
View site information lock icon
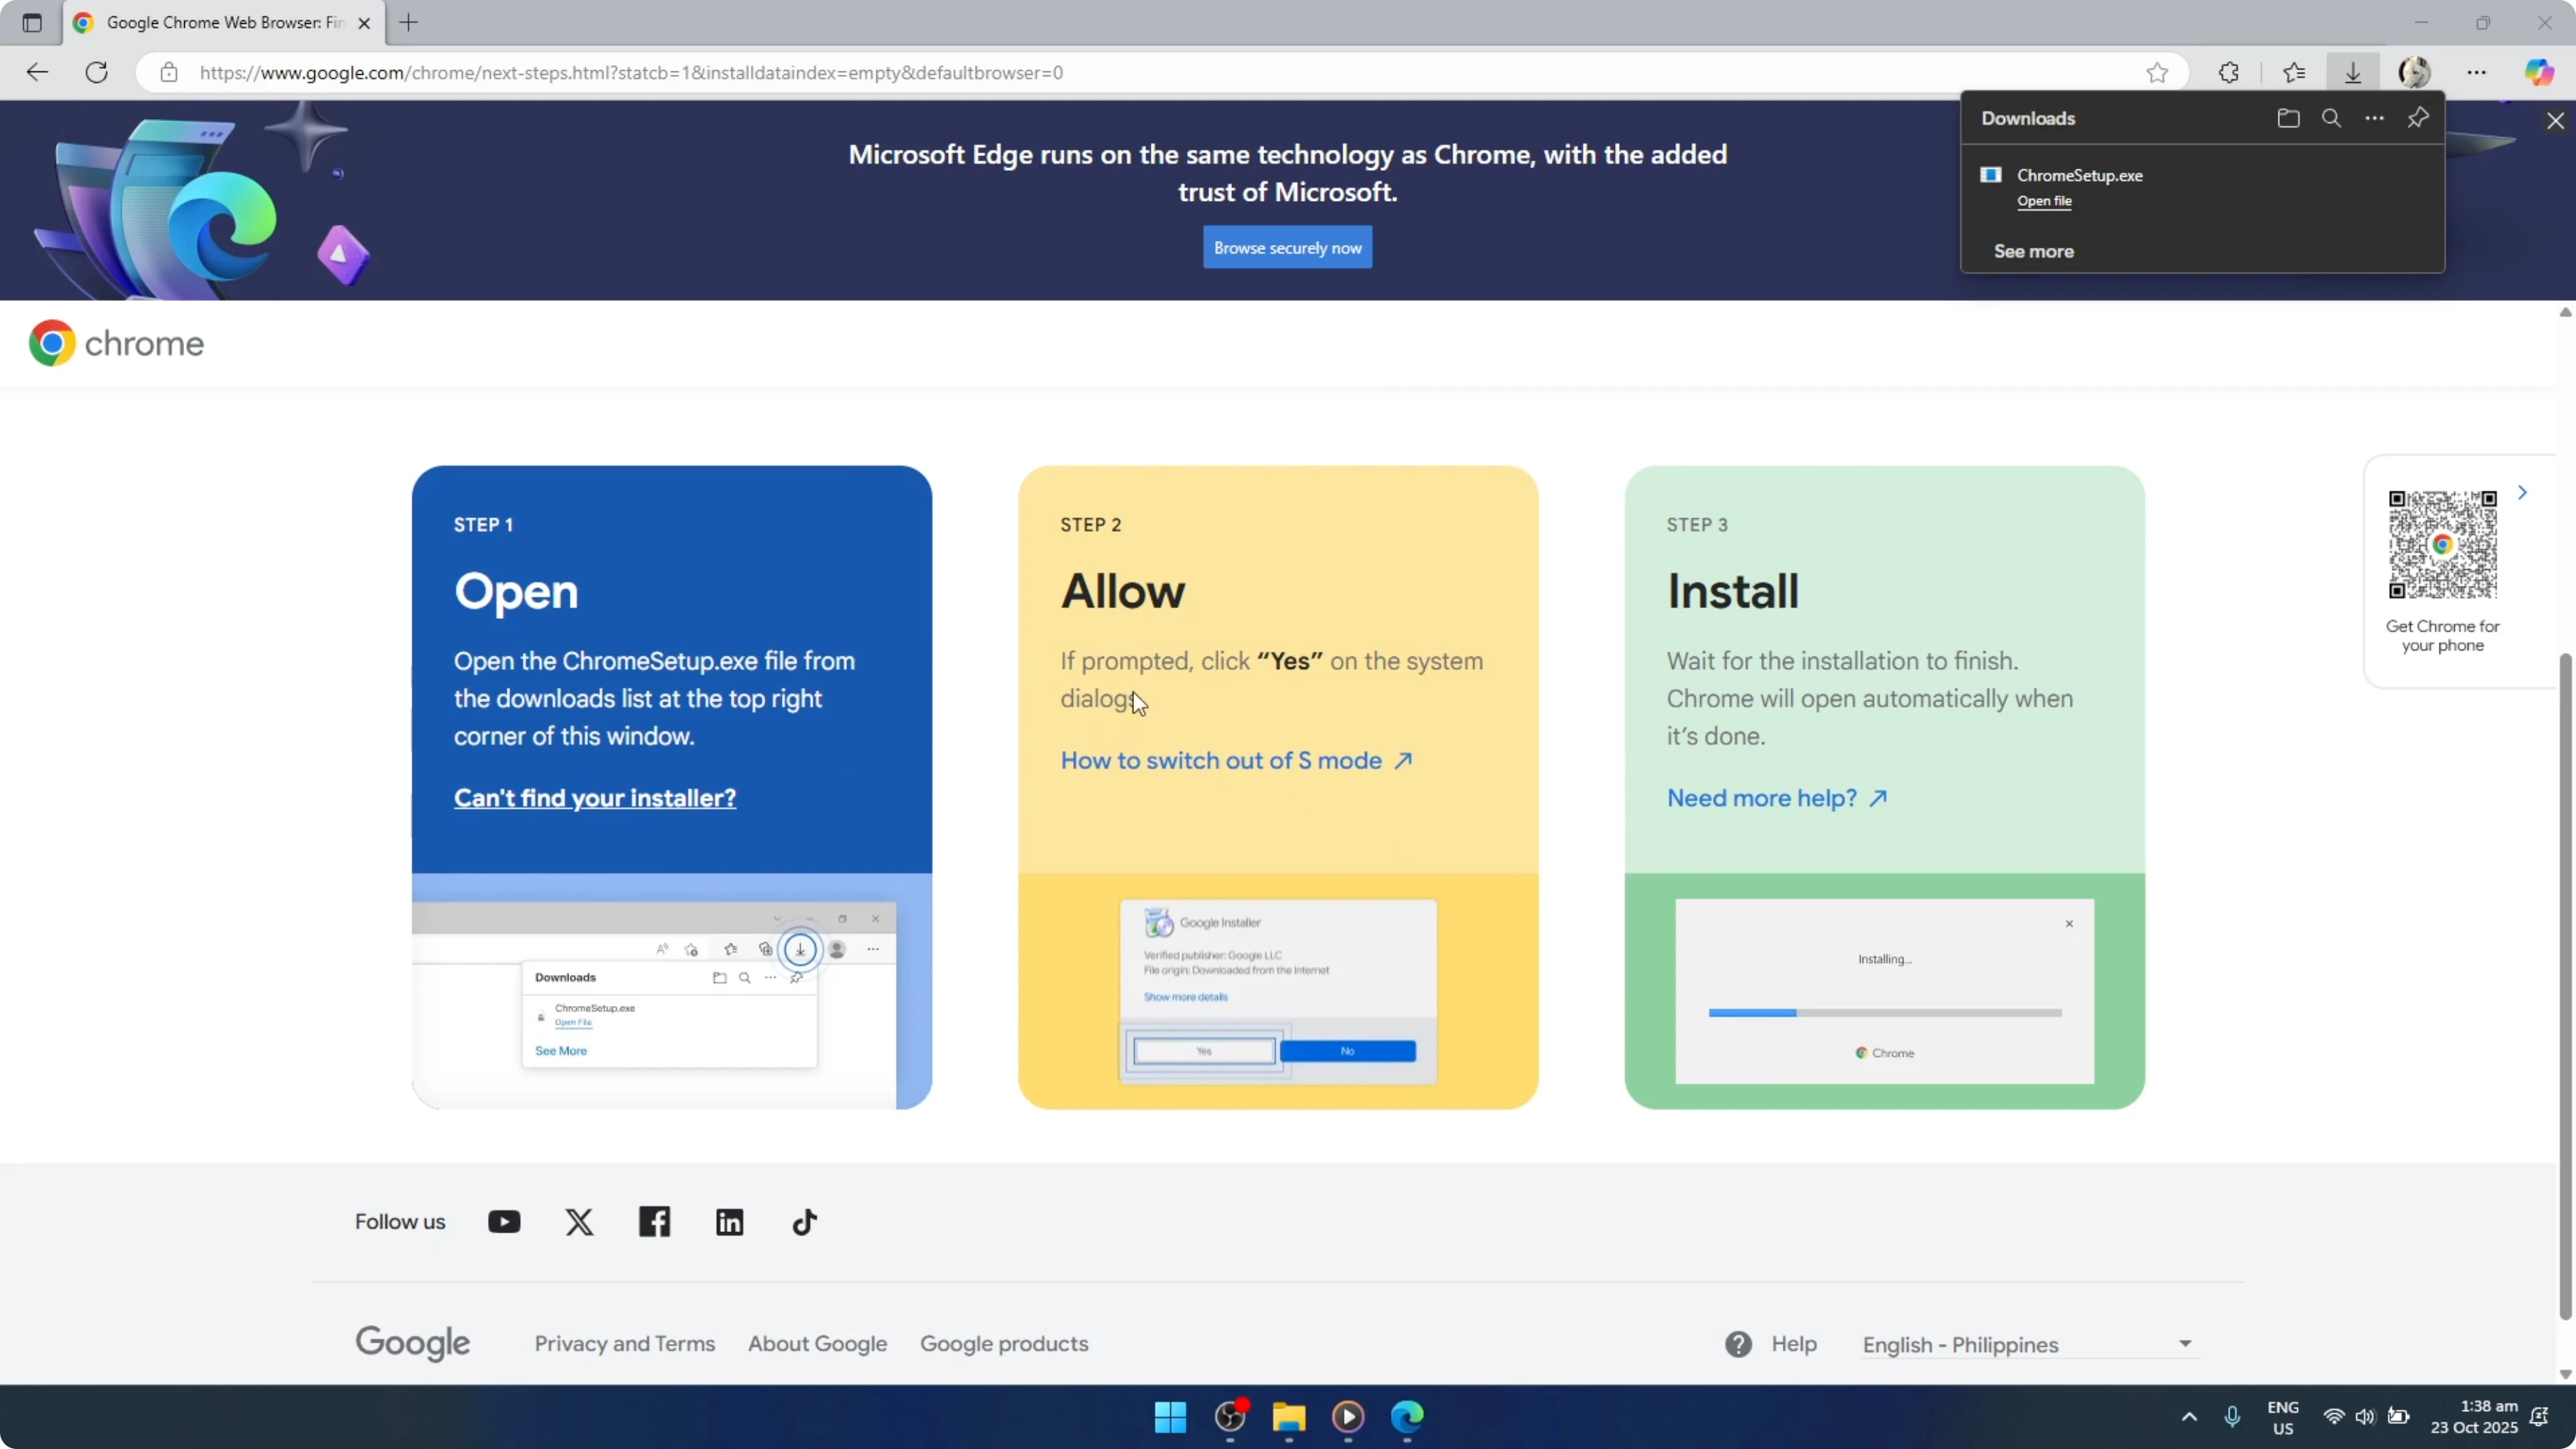169,72
